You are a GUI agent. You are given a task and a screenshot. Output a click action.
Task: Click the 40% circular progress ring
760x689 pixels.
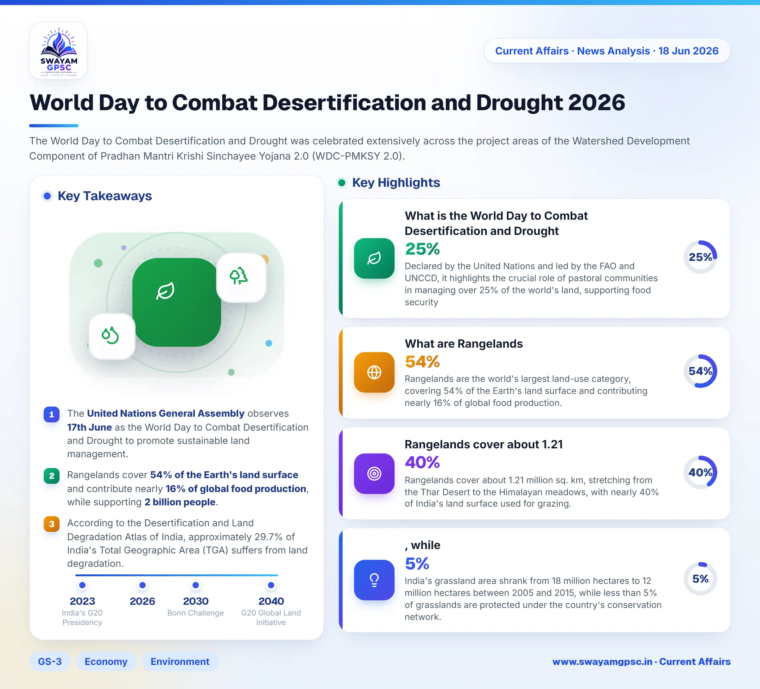coord(700,472)
